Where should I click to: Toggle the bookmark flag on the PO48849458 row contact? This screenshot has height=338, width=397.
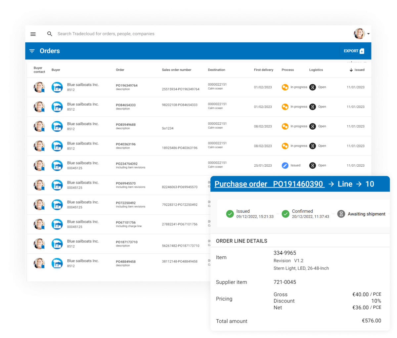click(x=43, y=266)
